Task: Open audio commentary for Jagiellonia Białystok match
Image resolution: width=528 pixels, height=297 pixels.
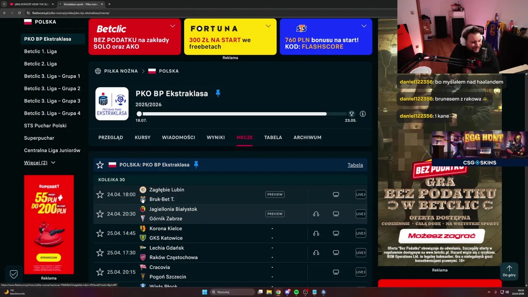Action: click(316, 214)
